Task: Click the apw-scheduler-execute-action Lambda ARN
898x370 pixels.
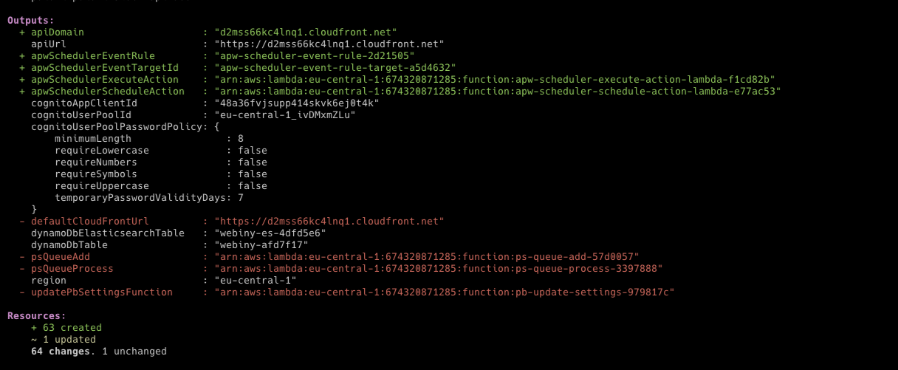Action: point(494,80)
